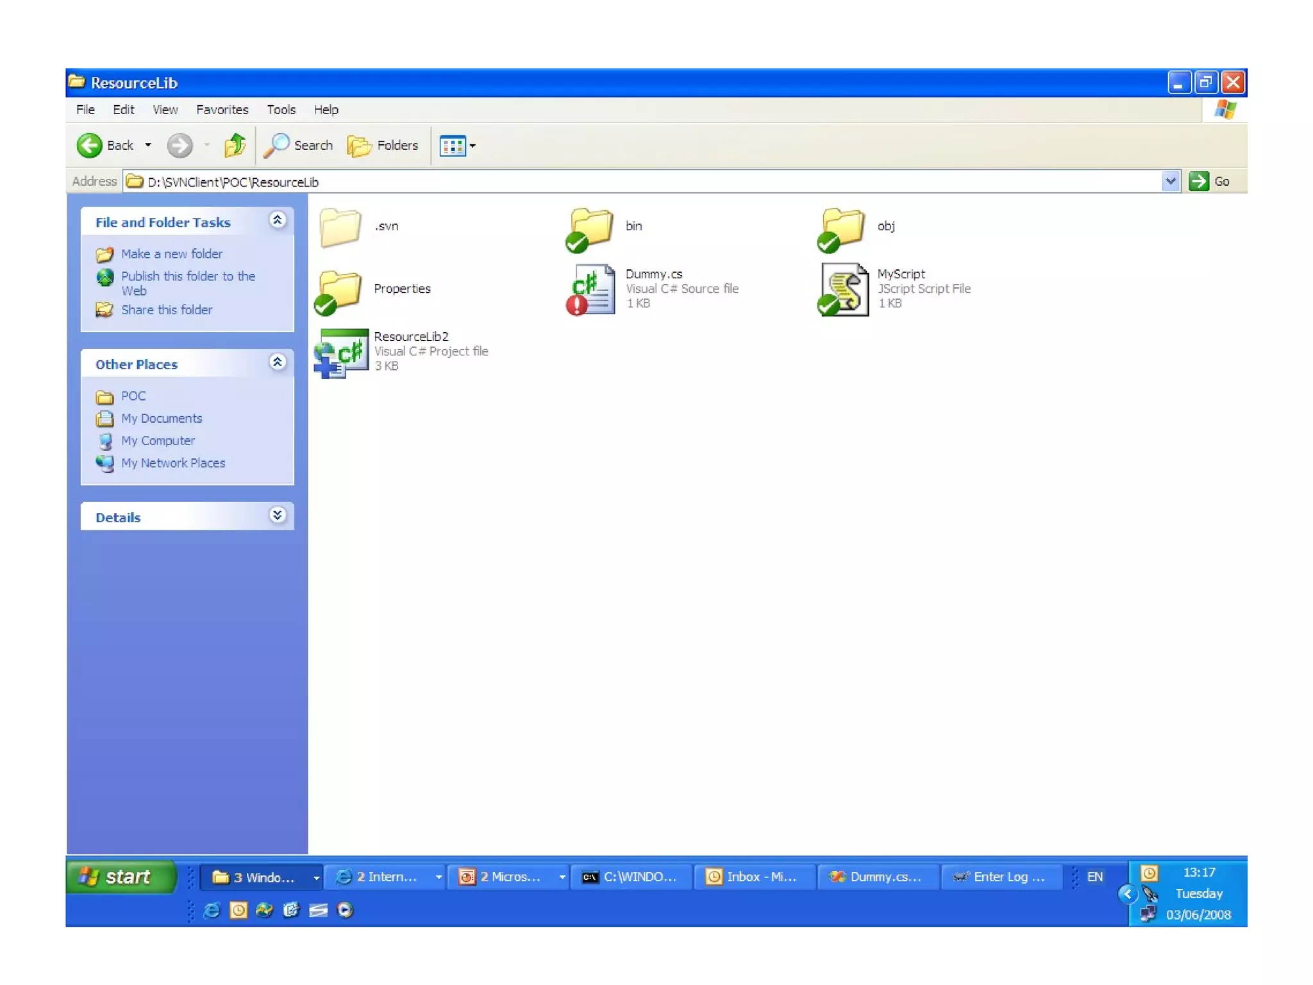1313x985 pixels.
Task: Click Make a new folder link
Action: point(171,254)
